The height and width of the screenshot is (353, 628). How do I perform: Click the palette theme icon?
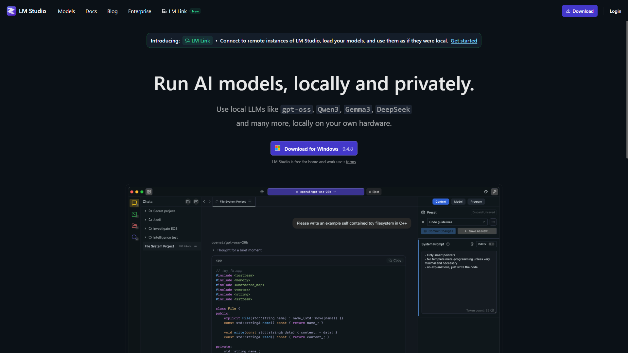click(x=486, y=192)
